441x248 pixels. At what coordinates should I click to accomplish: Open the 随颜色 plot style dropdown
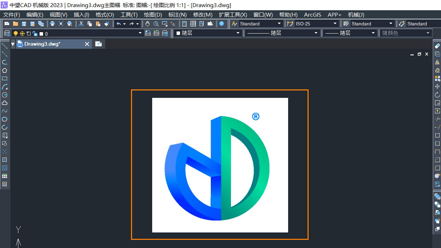pyautogui.click(x=428, y=33)
